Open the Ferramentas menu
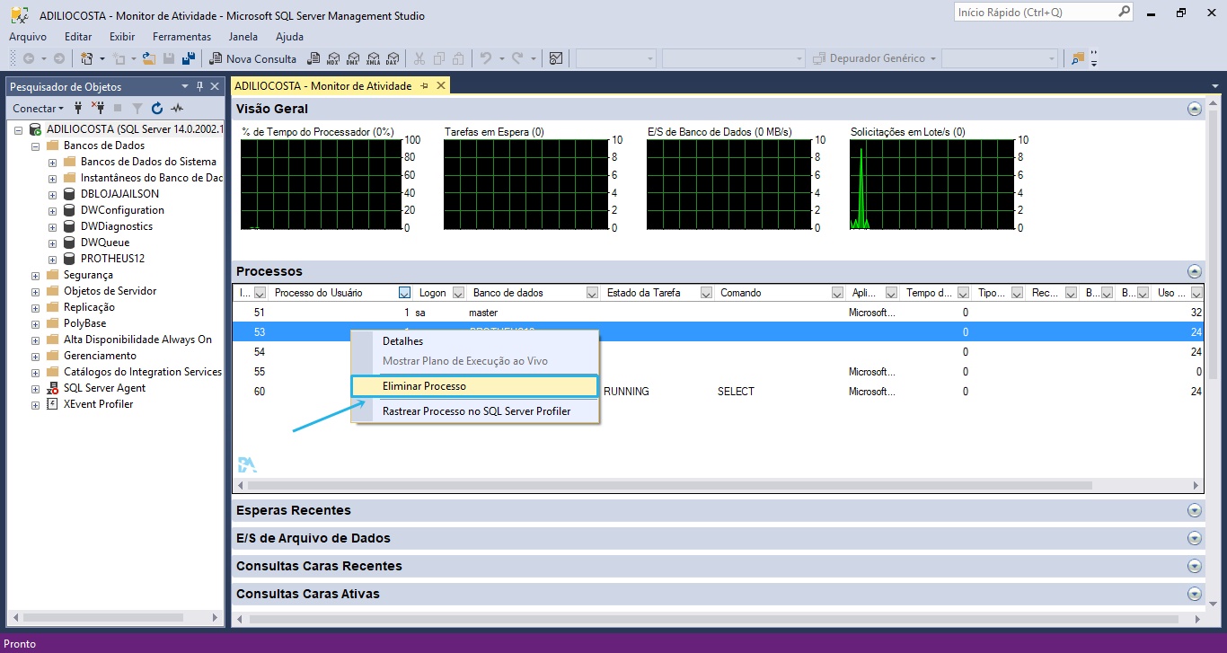The height and width of the screenshot is (653, 1227). point(181,37)
